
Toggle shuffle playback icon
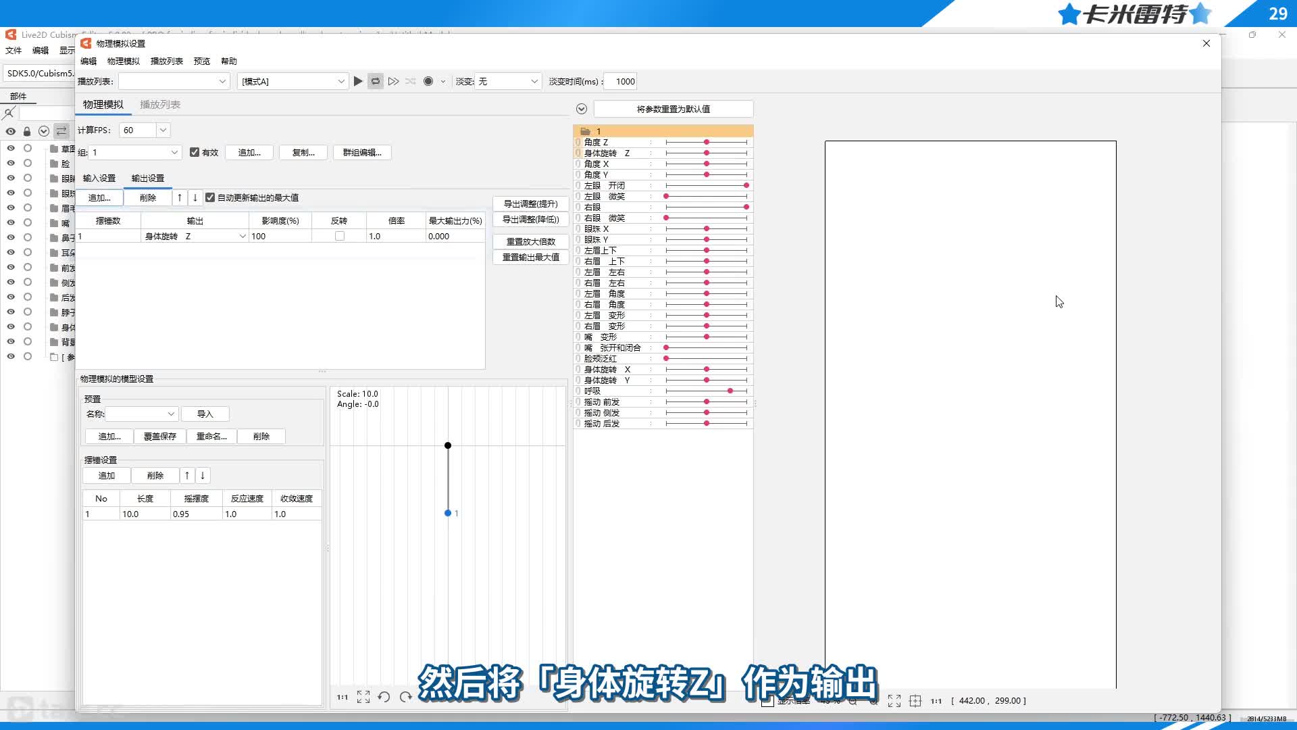coord(411,81)
